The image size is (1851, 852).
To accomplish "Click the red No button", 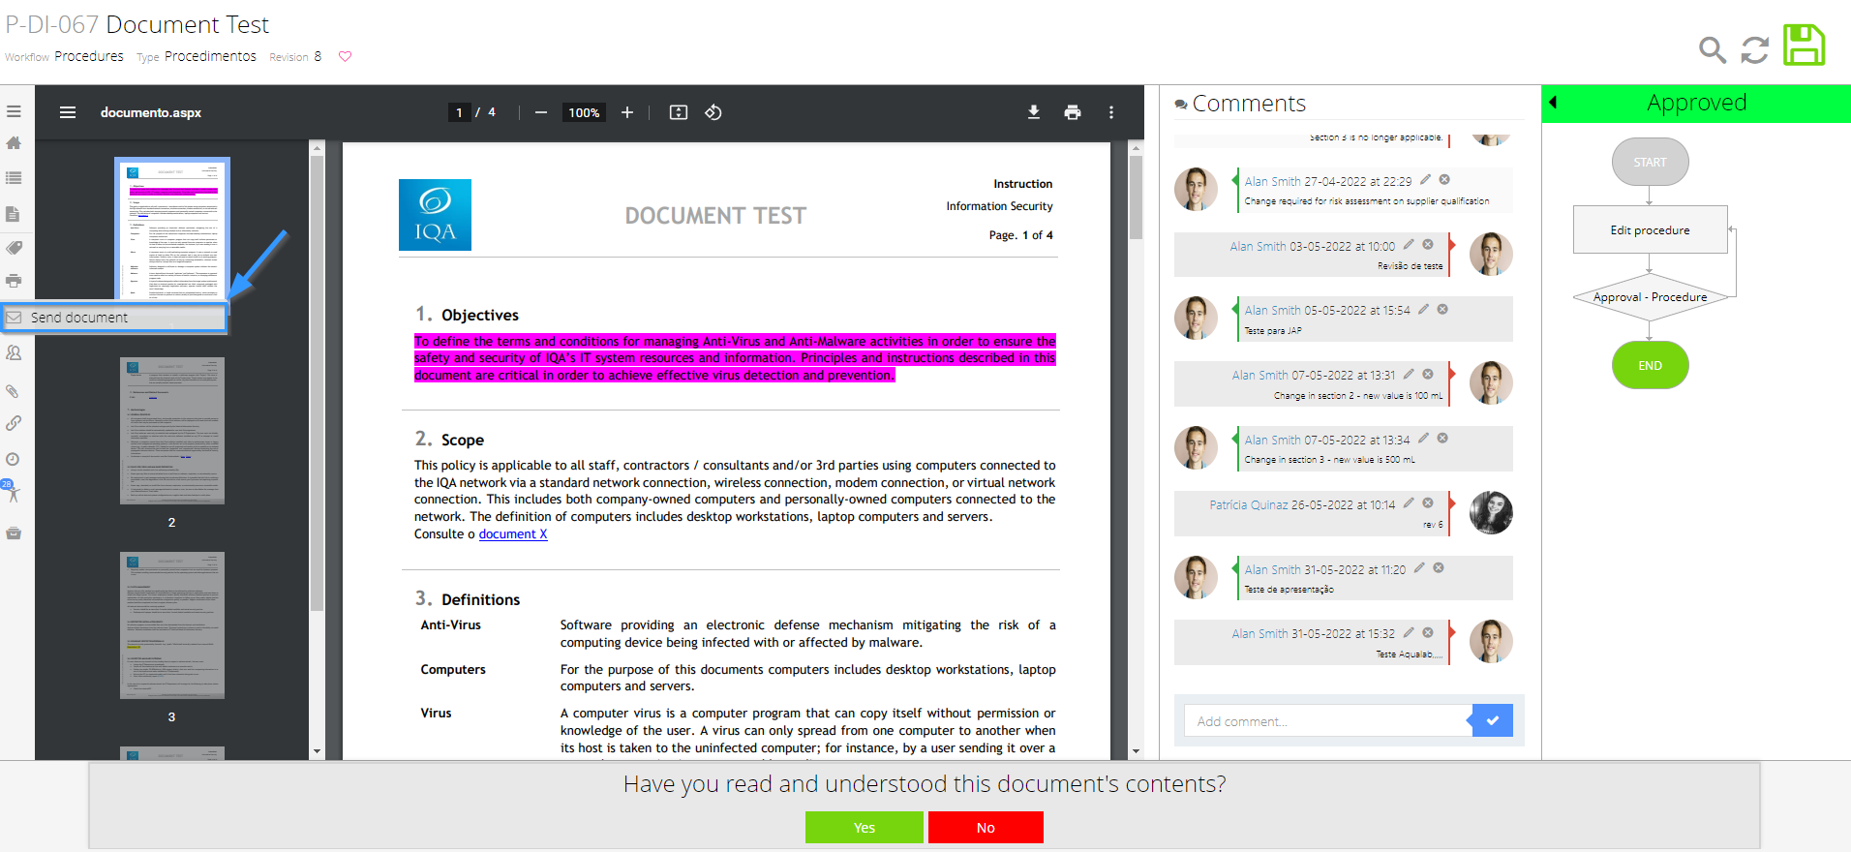I will pyautogui.click(x=986, y=828).
